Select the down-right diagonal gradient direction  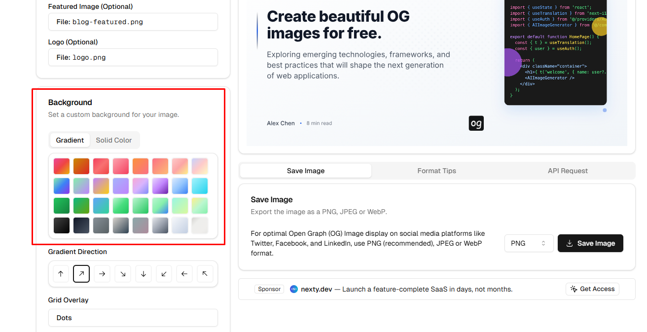[123, 274]
